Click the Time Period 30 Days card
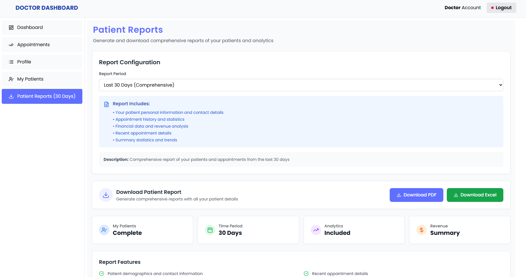This screenshot has width=526, height=277. tap(248, 230)
